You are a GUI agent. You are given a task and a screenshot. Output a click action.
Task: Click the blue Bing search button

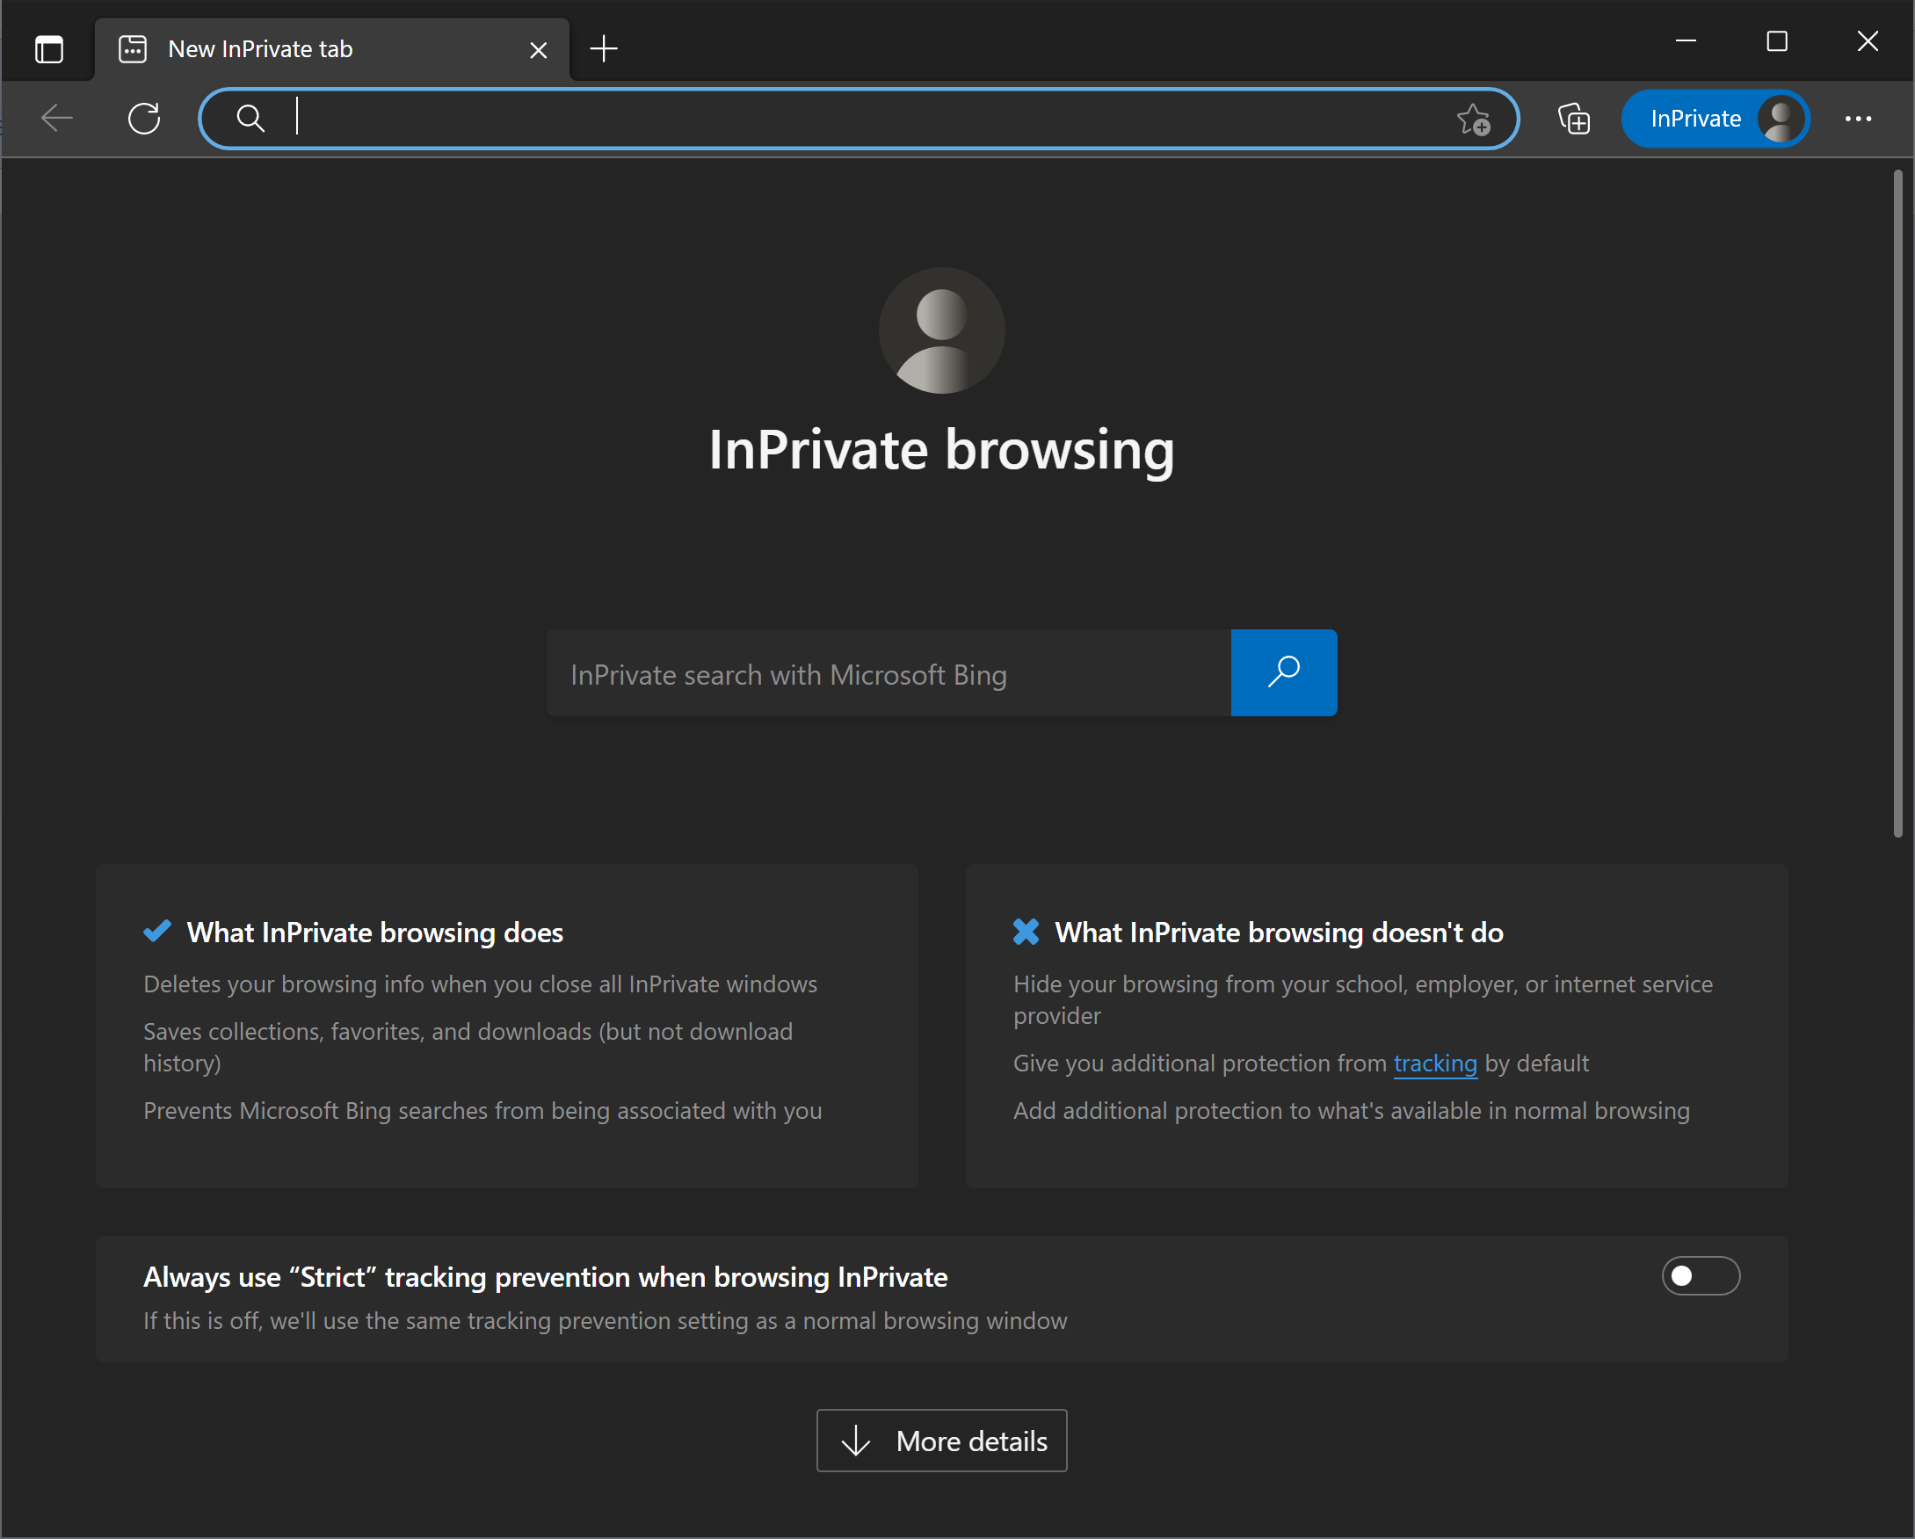coord(1283,673)
